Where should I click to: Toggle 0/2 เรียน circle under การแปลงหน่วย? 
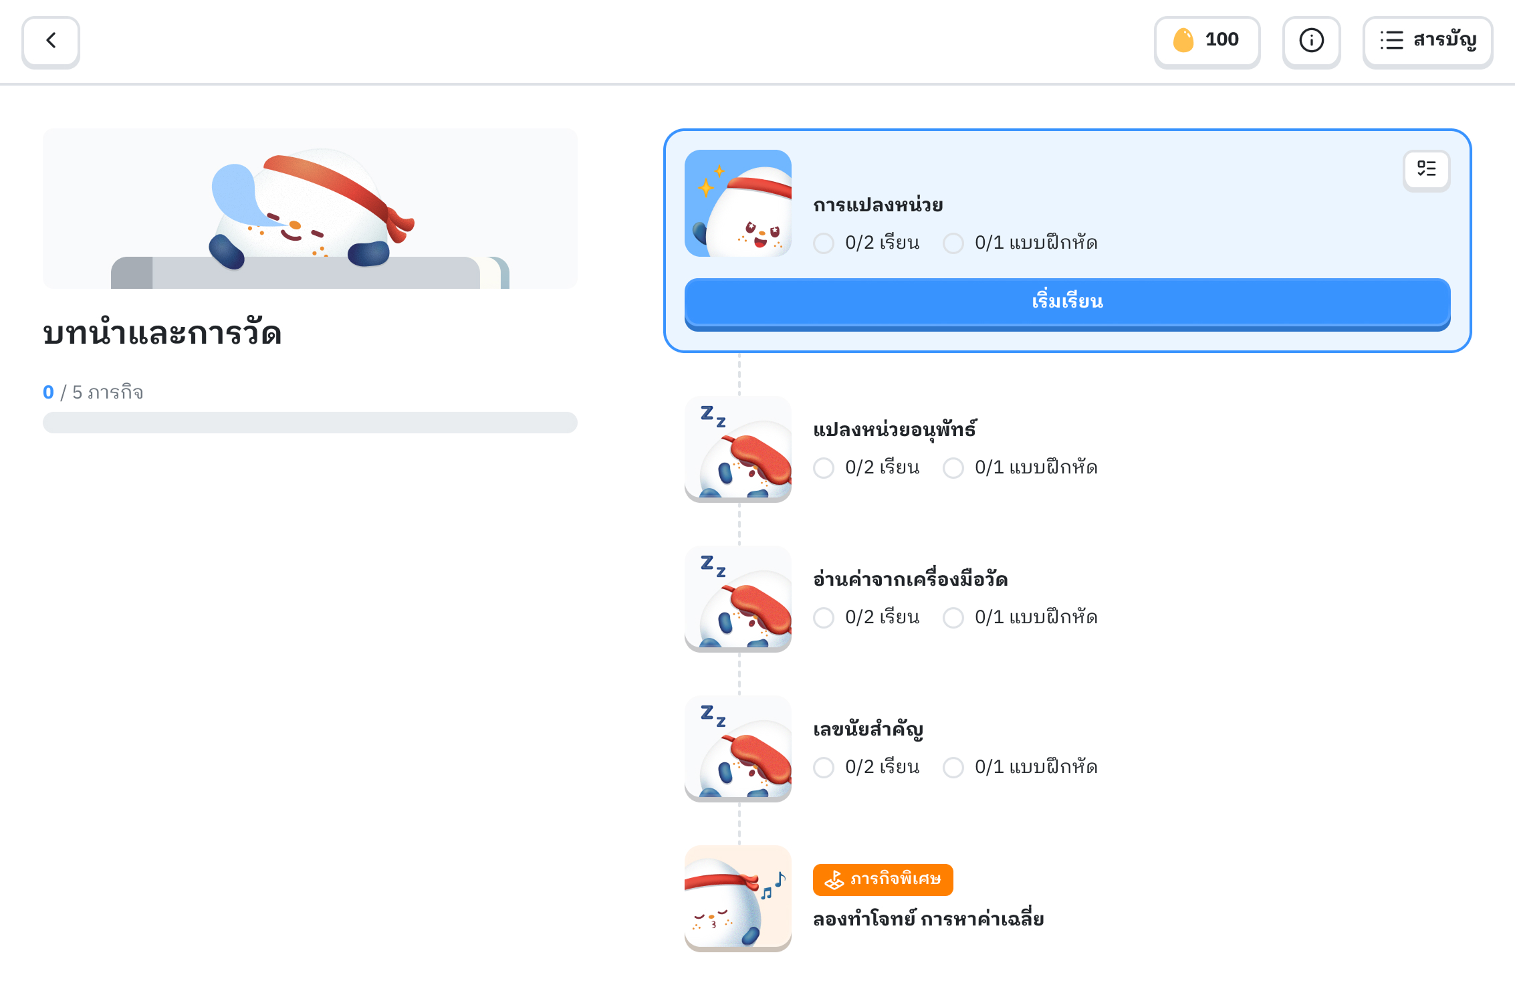(x=824, y=243)
